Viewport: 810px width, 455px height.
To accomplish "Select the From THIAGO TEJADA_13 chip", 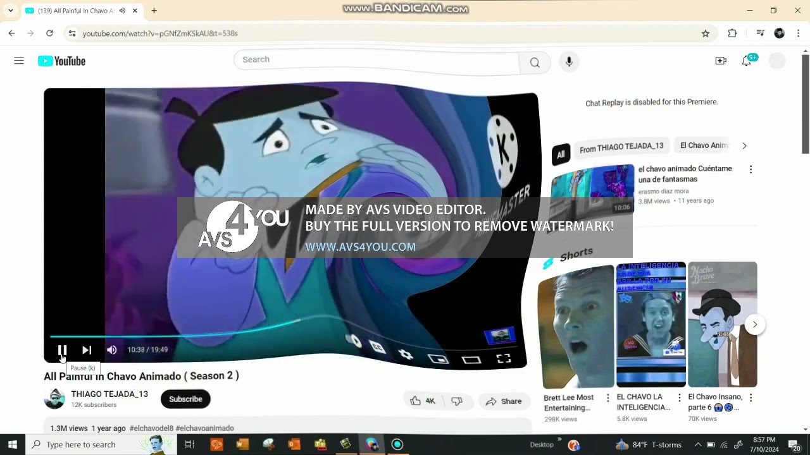I will [621, 147].
